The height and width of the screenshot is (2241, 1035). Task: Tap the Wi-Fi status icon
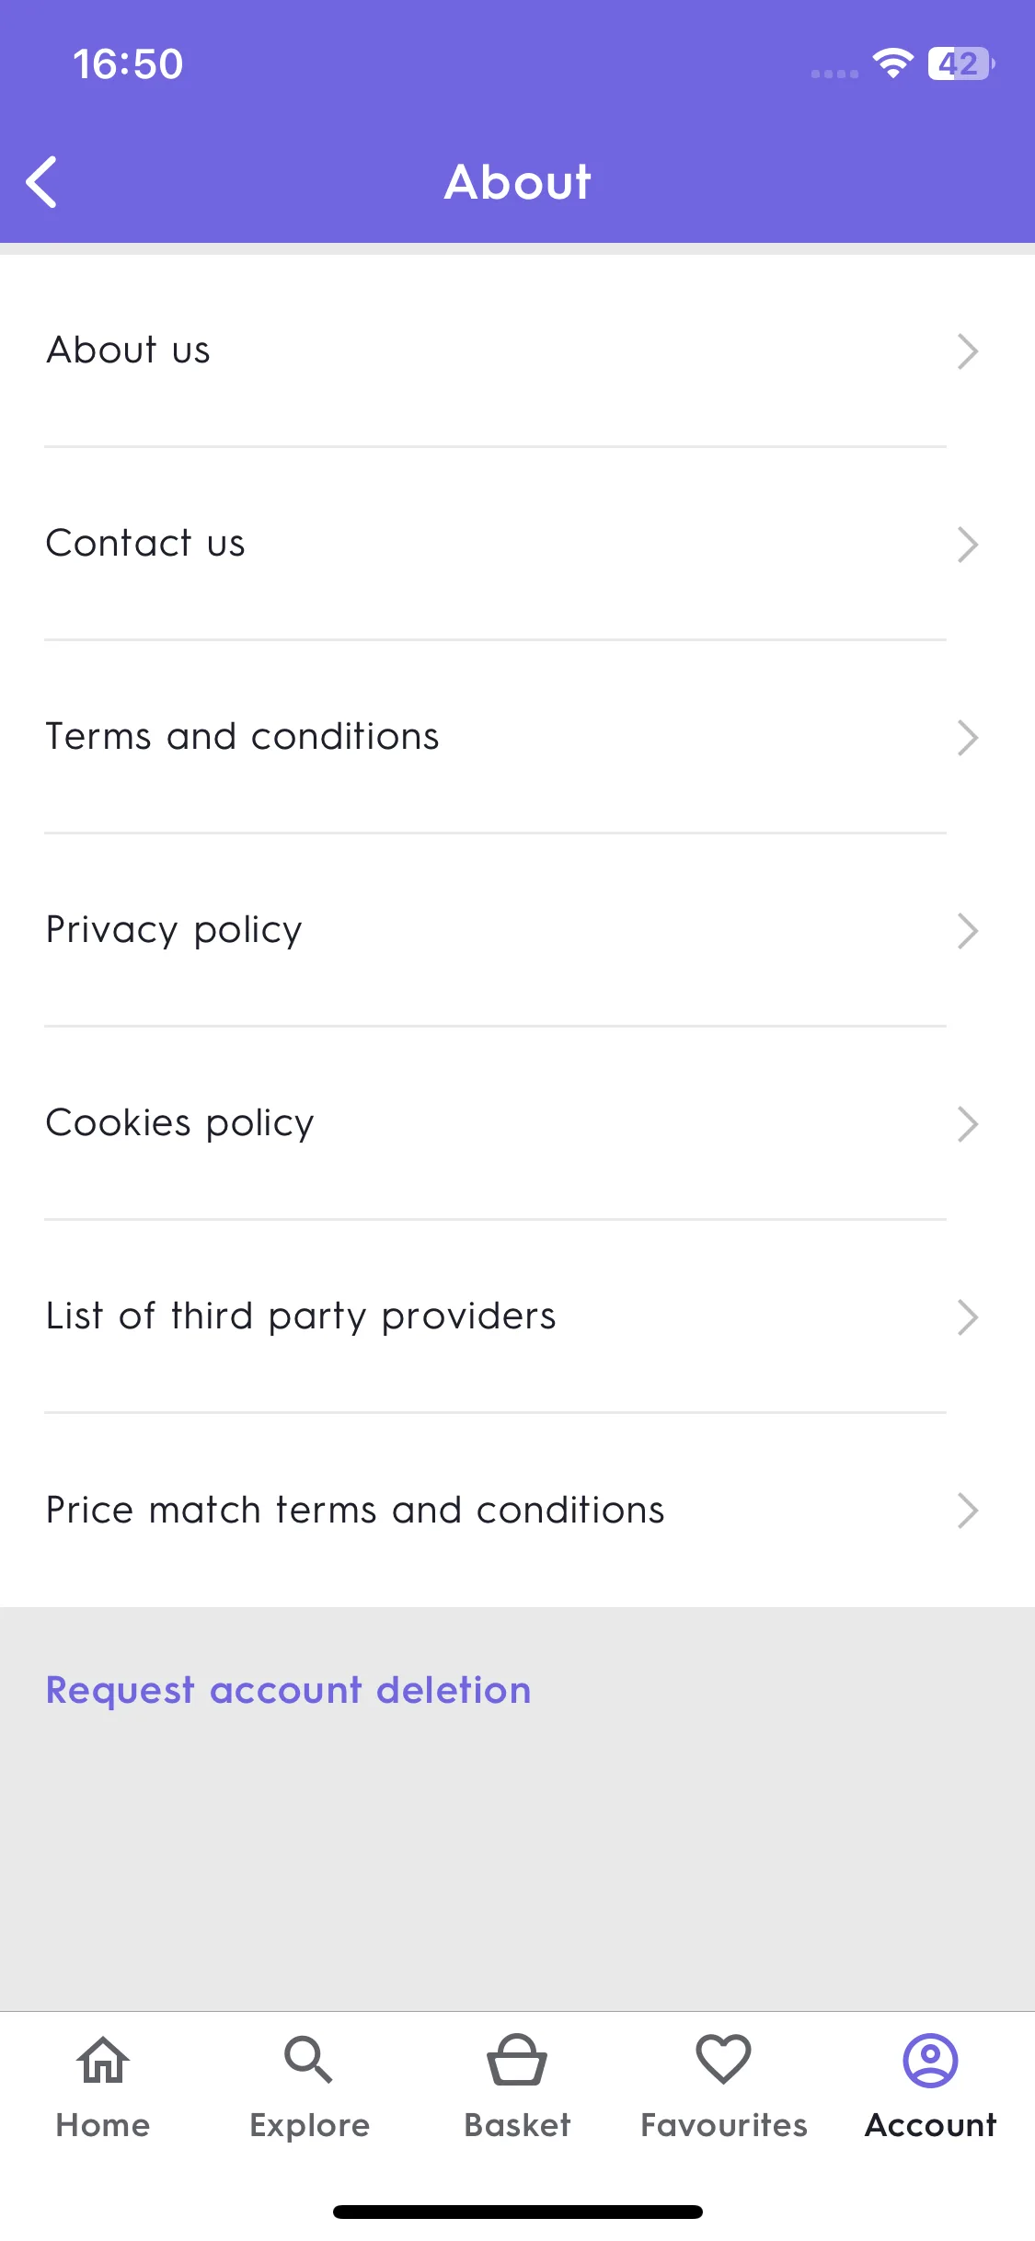click(892, 63)
